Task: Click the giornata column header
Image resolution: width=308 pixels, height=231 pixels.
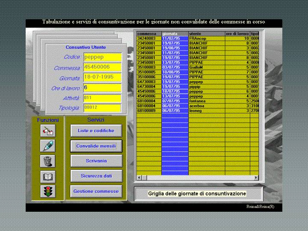Action: (x=175, y=34)
